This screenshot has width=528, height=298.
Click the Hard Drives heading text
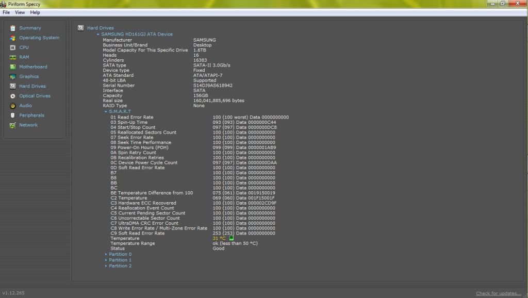coord(101,28)
